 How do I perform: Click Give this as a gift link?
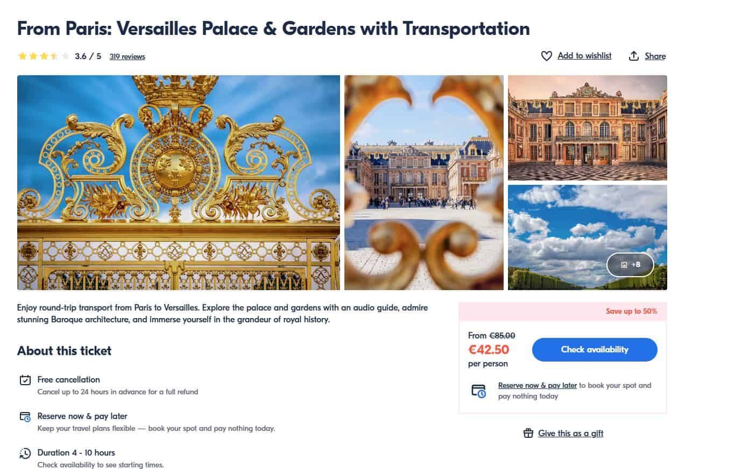coord(570,434)
